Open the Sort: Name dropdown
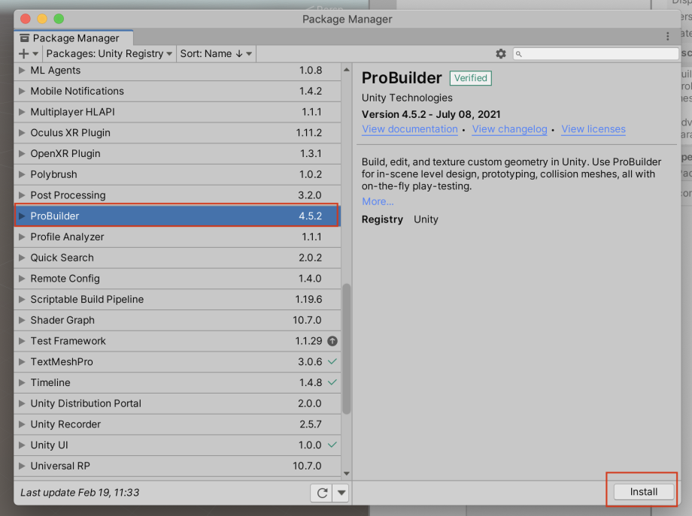 (214, 53)
